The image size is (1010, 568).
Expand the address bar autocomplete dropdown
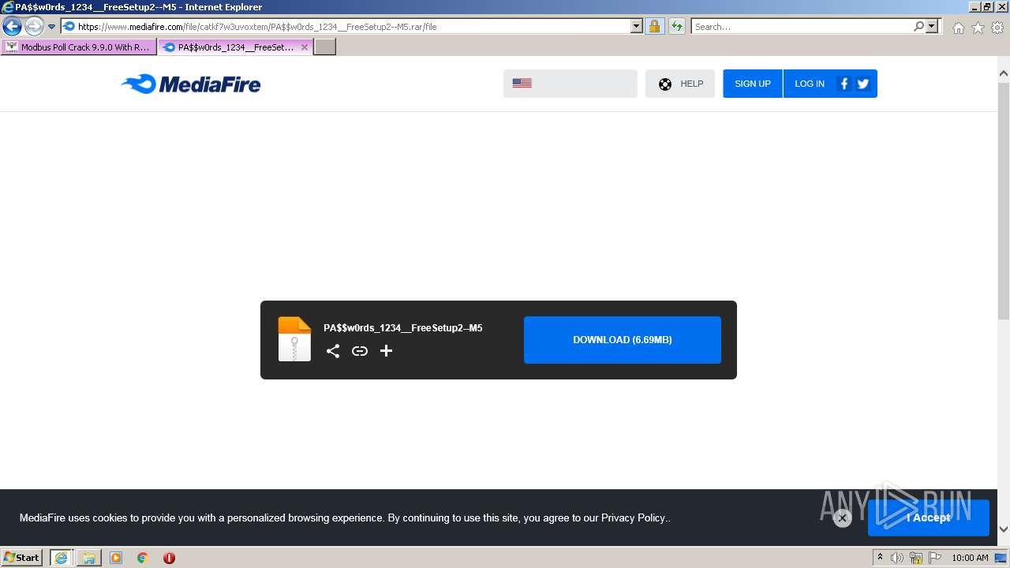pyautogui.click(x=637, y=27)
